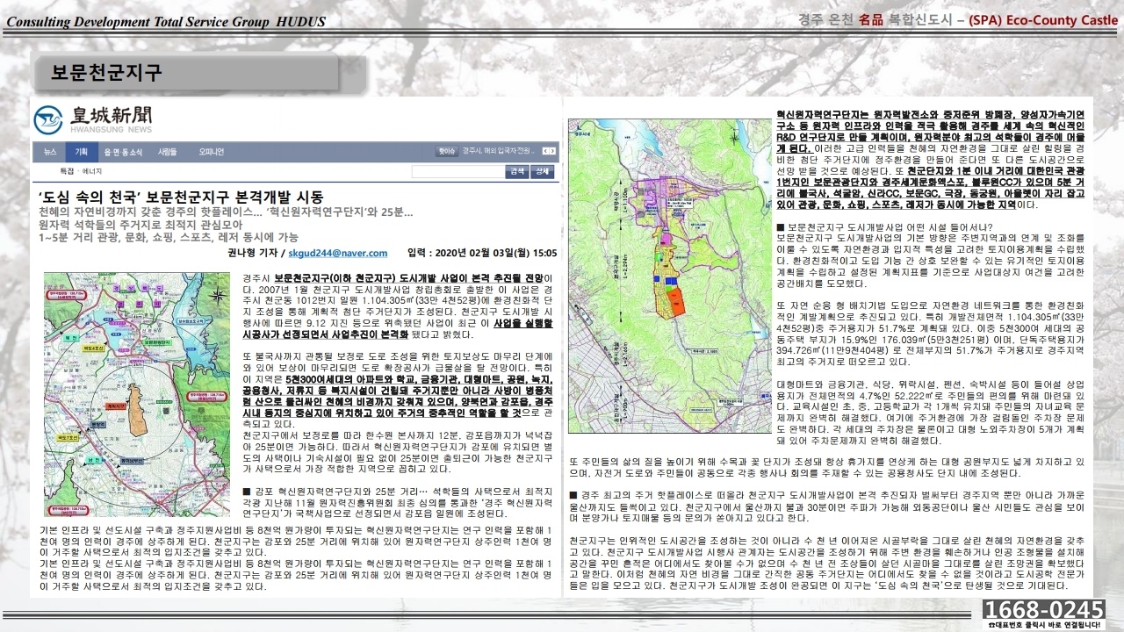The height and width of the screenshot is (632, 1124).
Task: Click the HUDUS Consulting Development header text
Action: click(x=166, y=21)
